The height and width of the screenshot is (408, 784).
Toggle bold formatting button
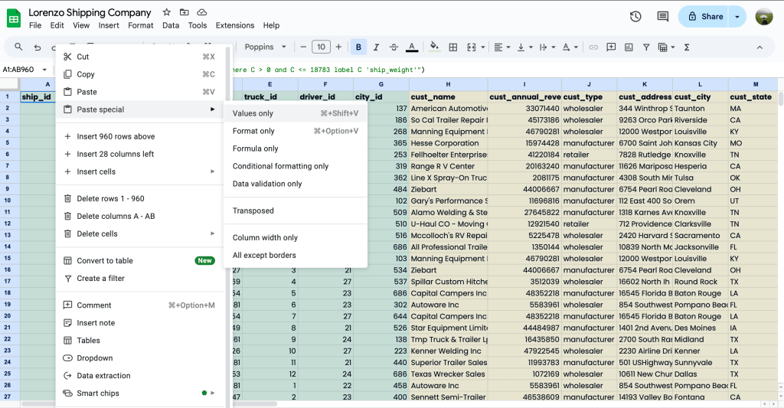[x=358, y=47]
